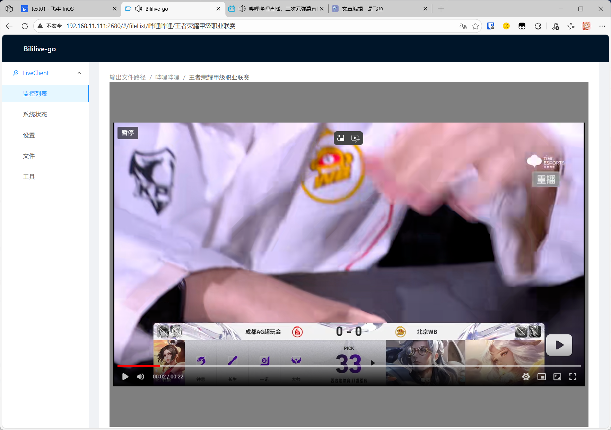The image size is (611, 430).
Task: Select 文件 in the sidebar
Action: tap(29, 156)
